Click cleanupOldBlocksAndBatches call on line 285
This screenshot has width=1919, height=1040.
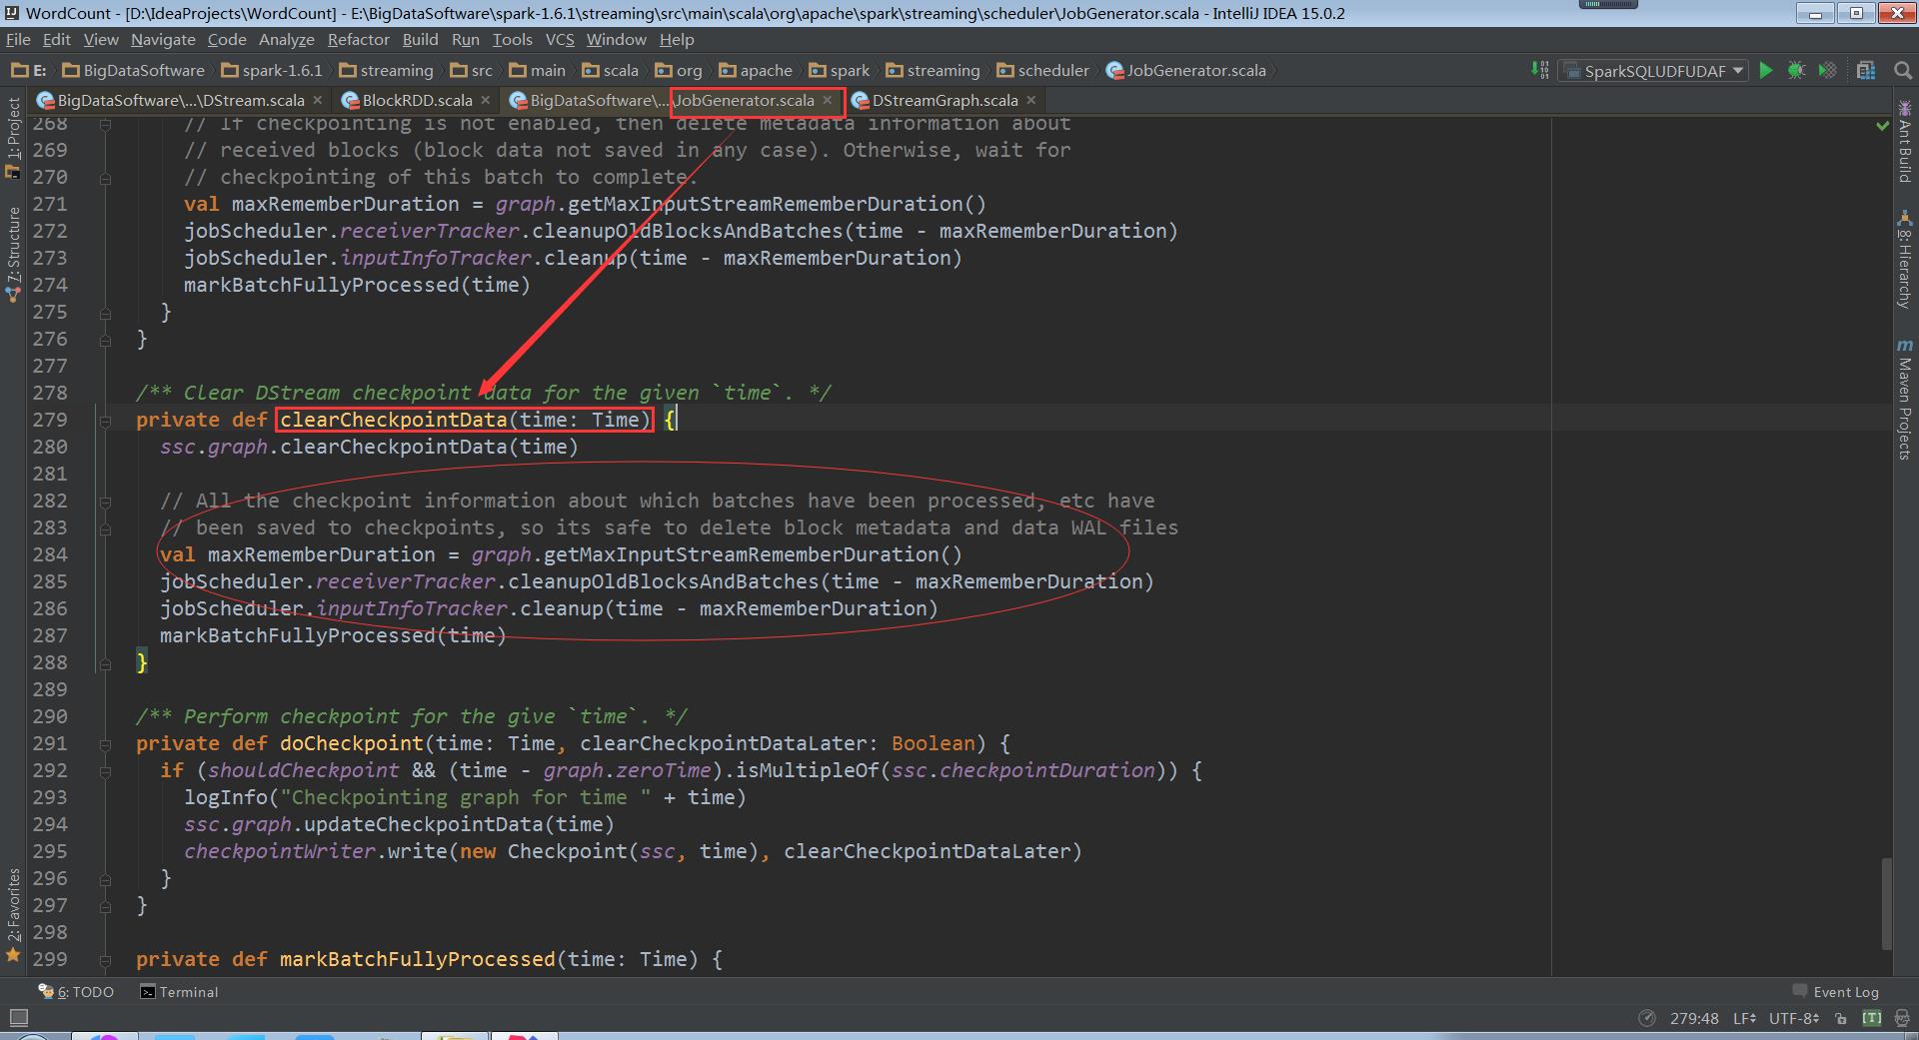coord(664,581)
